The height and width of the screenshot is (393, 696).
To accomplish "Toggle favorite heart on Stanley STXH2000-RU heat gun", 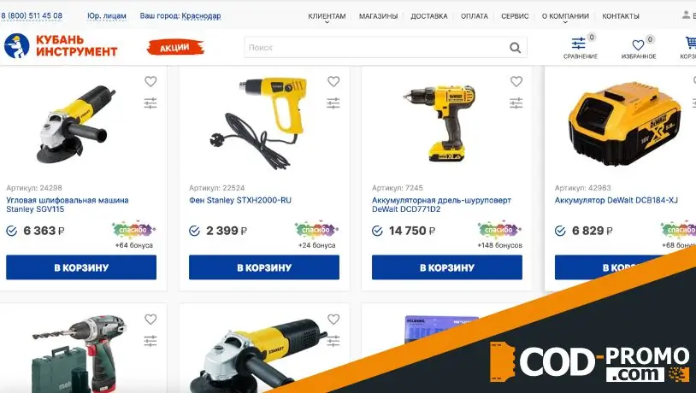I will [x=333, y=82].
